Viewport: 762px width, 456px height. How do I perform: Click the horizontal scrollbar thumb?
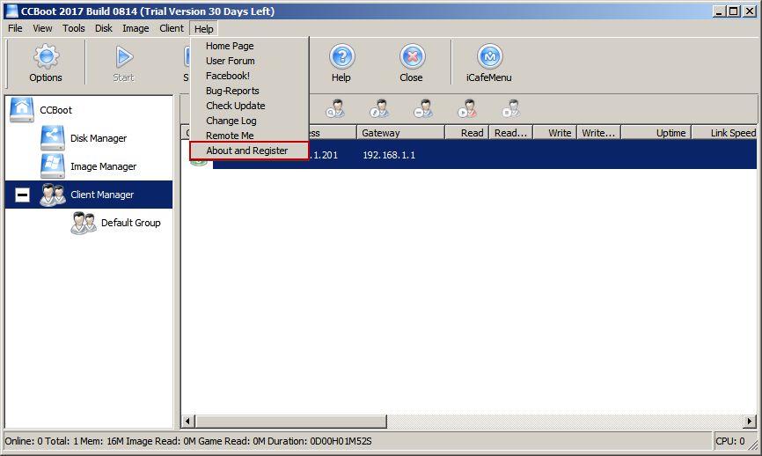(290, 421)
